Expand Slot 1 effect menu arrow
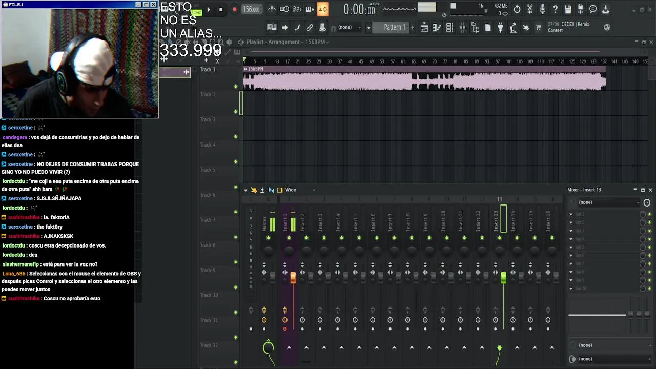Viewport: 656px width, 369px height. (571, 214)
